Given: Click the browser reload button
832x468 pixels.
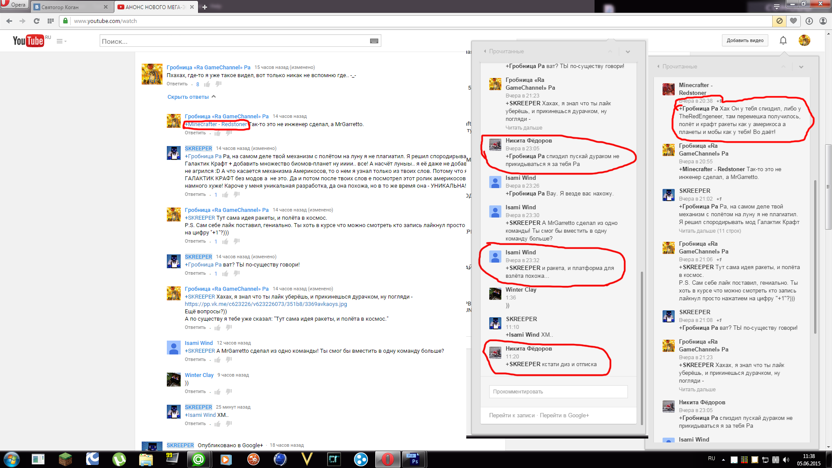Looking at the screenshot, I should 36,21.
